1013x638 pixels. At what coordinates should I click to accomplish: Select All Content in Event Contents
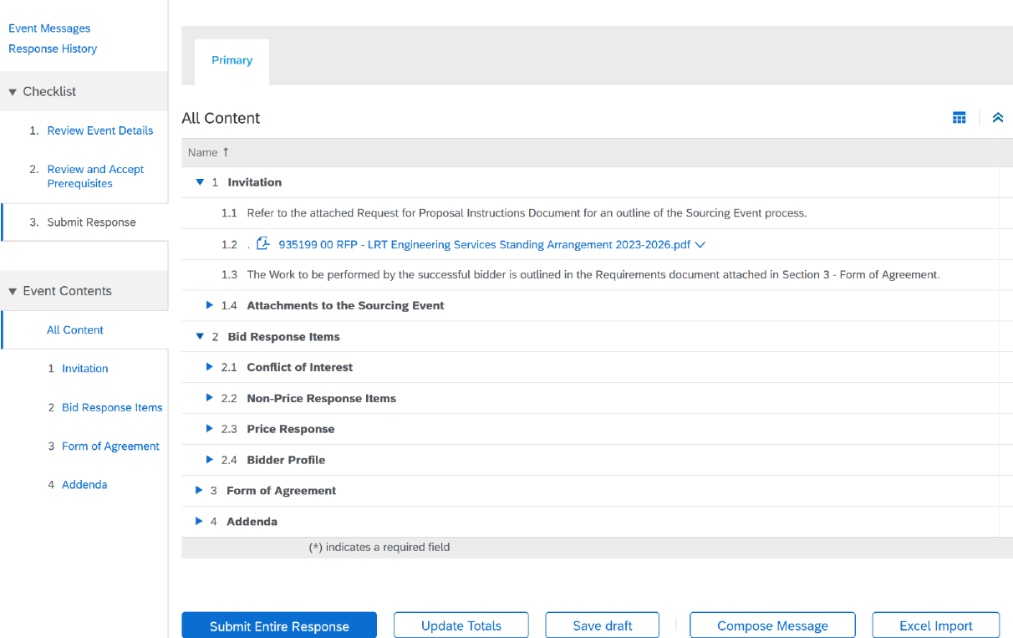[75, 330]
